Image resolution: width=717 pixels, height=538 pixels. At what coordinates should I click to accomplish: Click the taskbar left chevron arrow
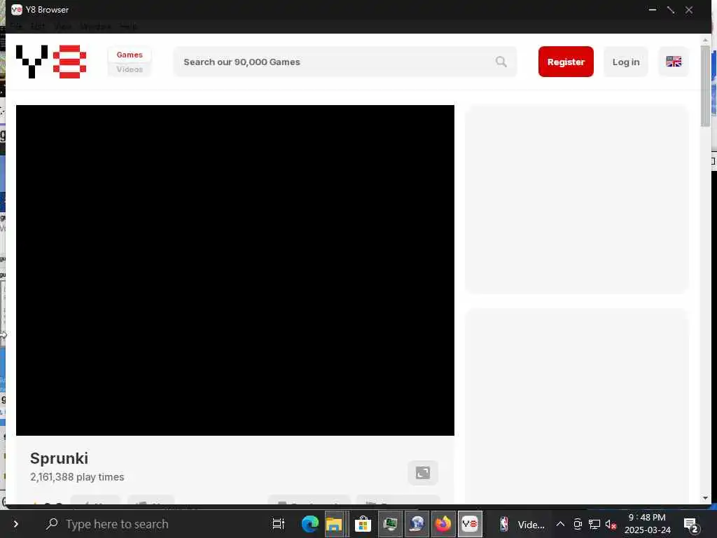pos(16,524)
